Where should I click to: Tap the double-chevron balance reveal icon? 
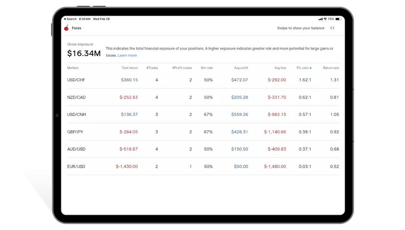pos(333,28)
